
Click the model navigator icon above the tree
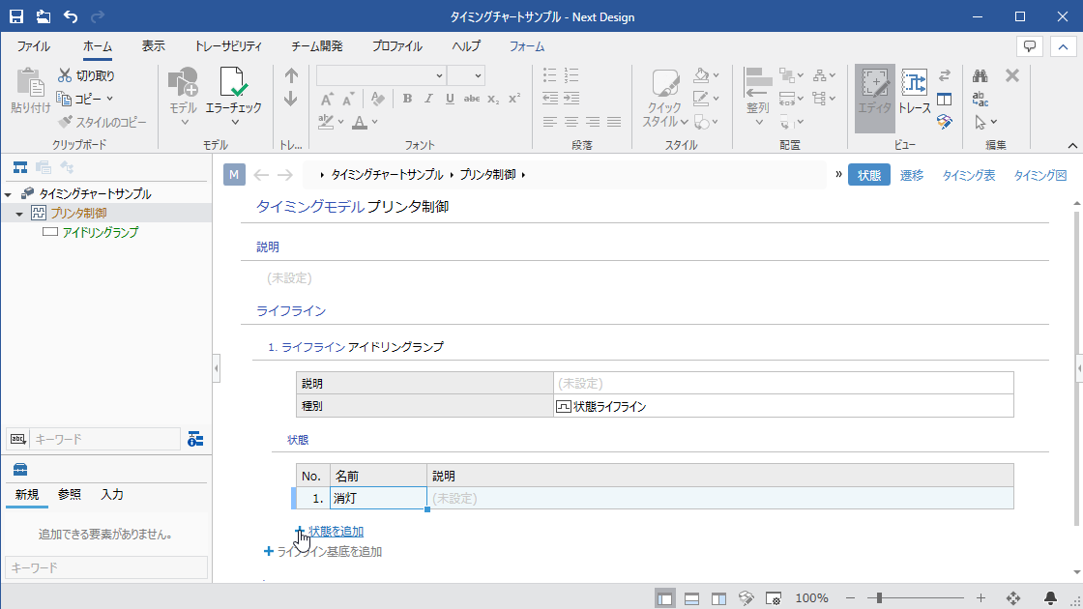20,167
